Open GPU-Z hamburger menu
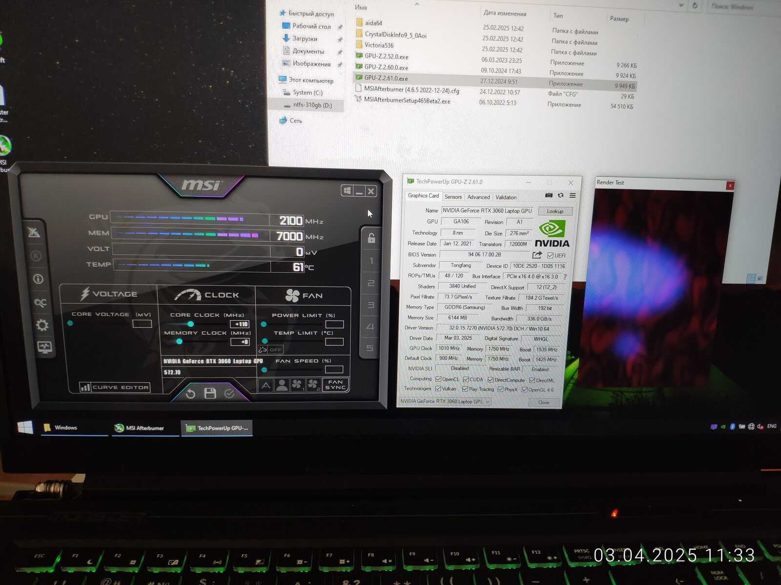This screenshot has width=781, height=585. coord(573,195)
